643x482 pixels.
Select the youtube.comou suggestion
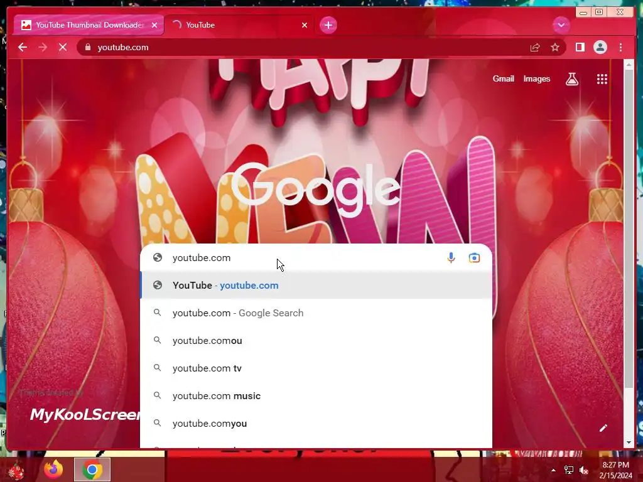click(x=316, y=341)
